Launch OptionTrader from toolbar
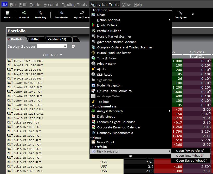Image resolution: width=213 pixels, height=174 pixels. (x=82, y=15)
